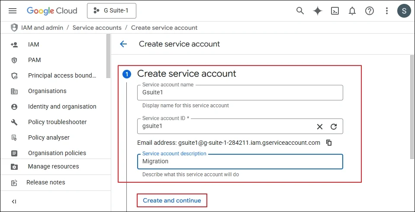Click the S account avatar
This screenshot has height=212, width=415.
(x=404, y=11)
